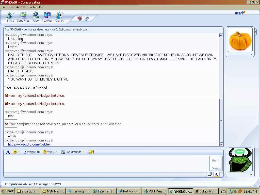Open the vb-audio.com/Cable link
The image size is (260, 195).
[29, 144]
